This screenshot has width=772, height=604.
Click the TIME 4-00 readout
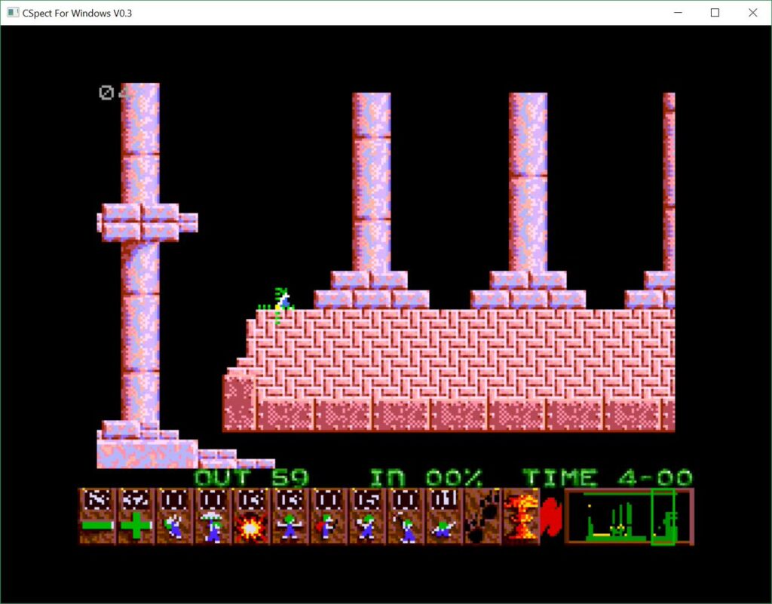coord(608,477)
